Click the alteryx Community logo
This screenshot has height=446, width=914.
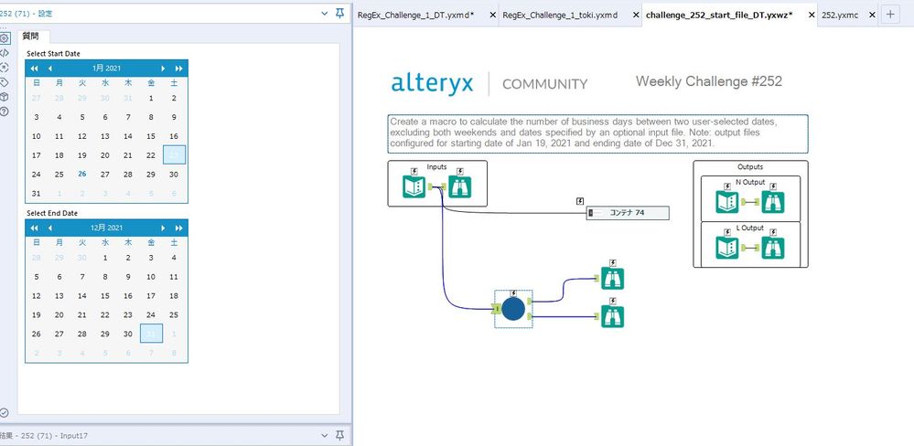489,83
